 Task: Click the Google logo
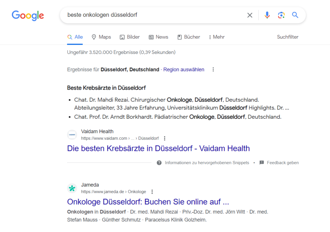point(28,15)
